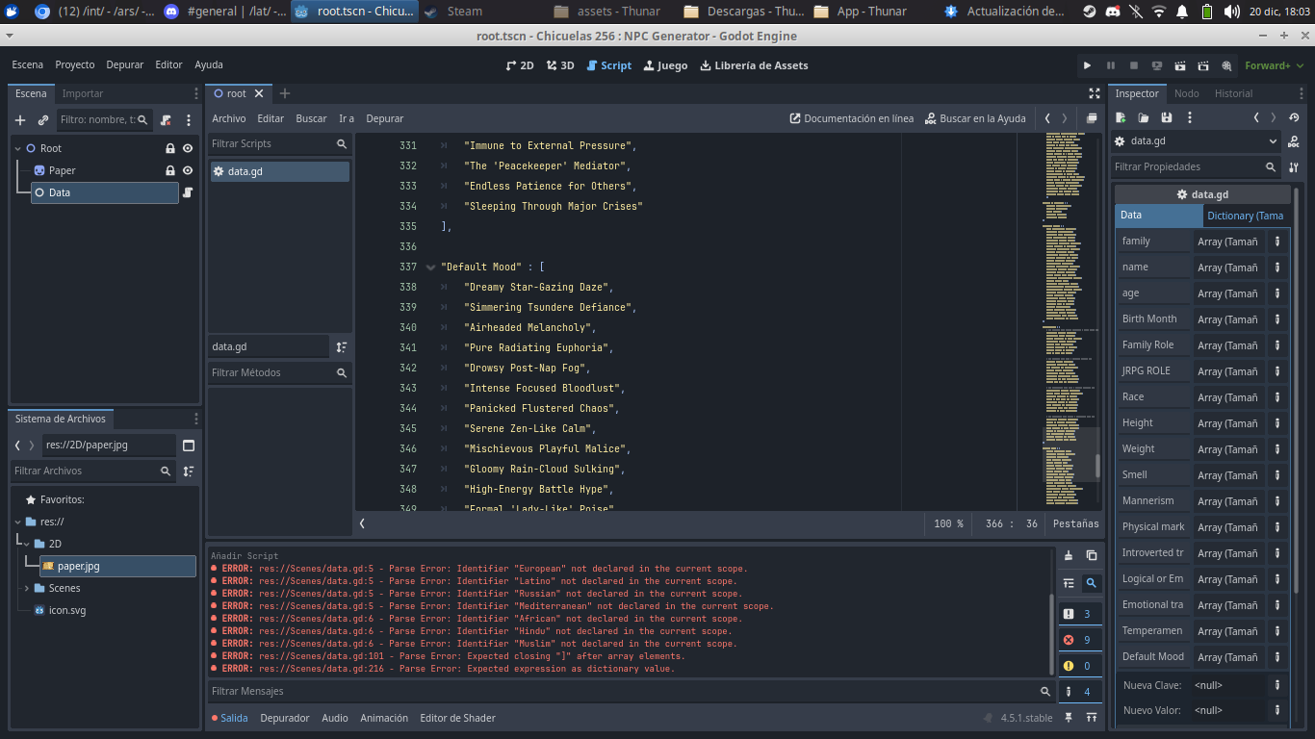Open the Depurador bottom panel
Screen dimensions: 1315x739
pyautogui.click(x=285, y=718)
